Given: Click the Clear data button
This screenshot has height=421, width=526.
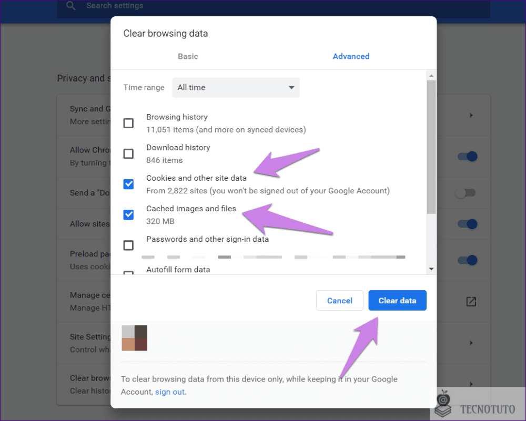Looking at the screenshot, I should (398, 300).
